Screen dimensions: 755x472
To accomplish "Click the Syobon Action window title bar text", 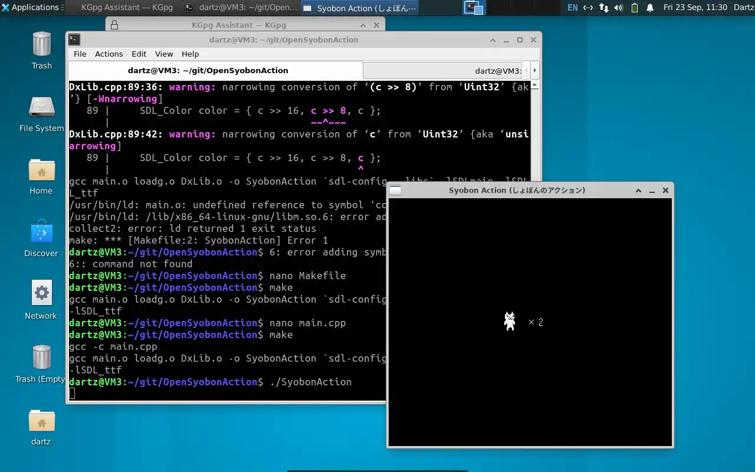I will (517, 190).
